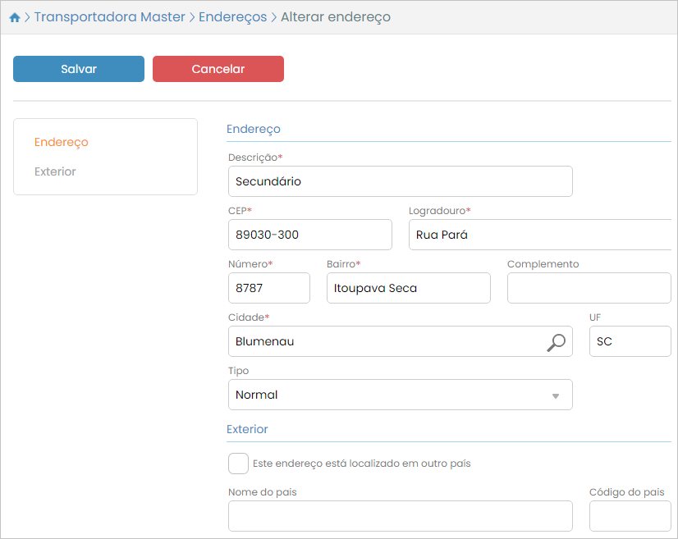Screen dimensions: 678x539
Task: Focus the empty Complemento field
Action: (x=589, y=288)
